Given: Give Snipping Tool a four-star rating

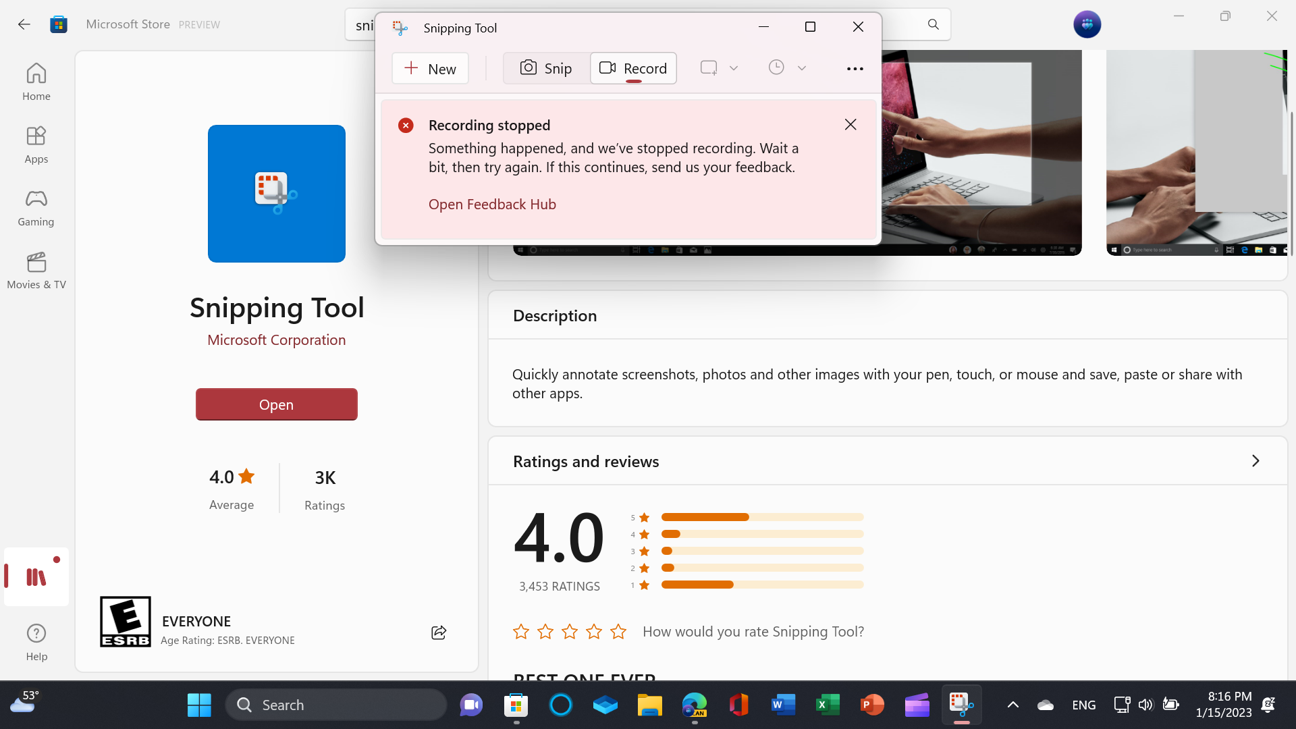Looking at the screenshot, I should [x=593, y=631].
